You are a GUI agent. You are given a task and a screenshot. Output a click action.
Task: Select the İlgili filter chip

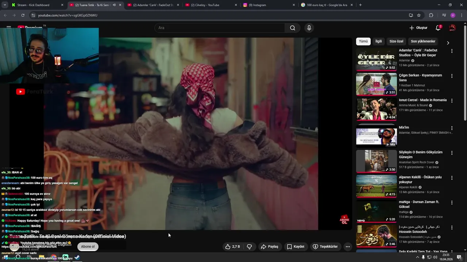pos(379,41)
